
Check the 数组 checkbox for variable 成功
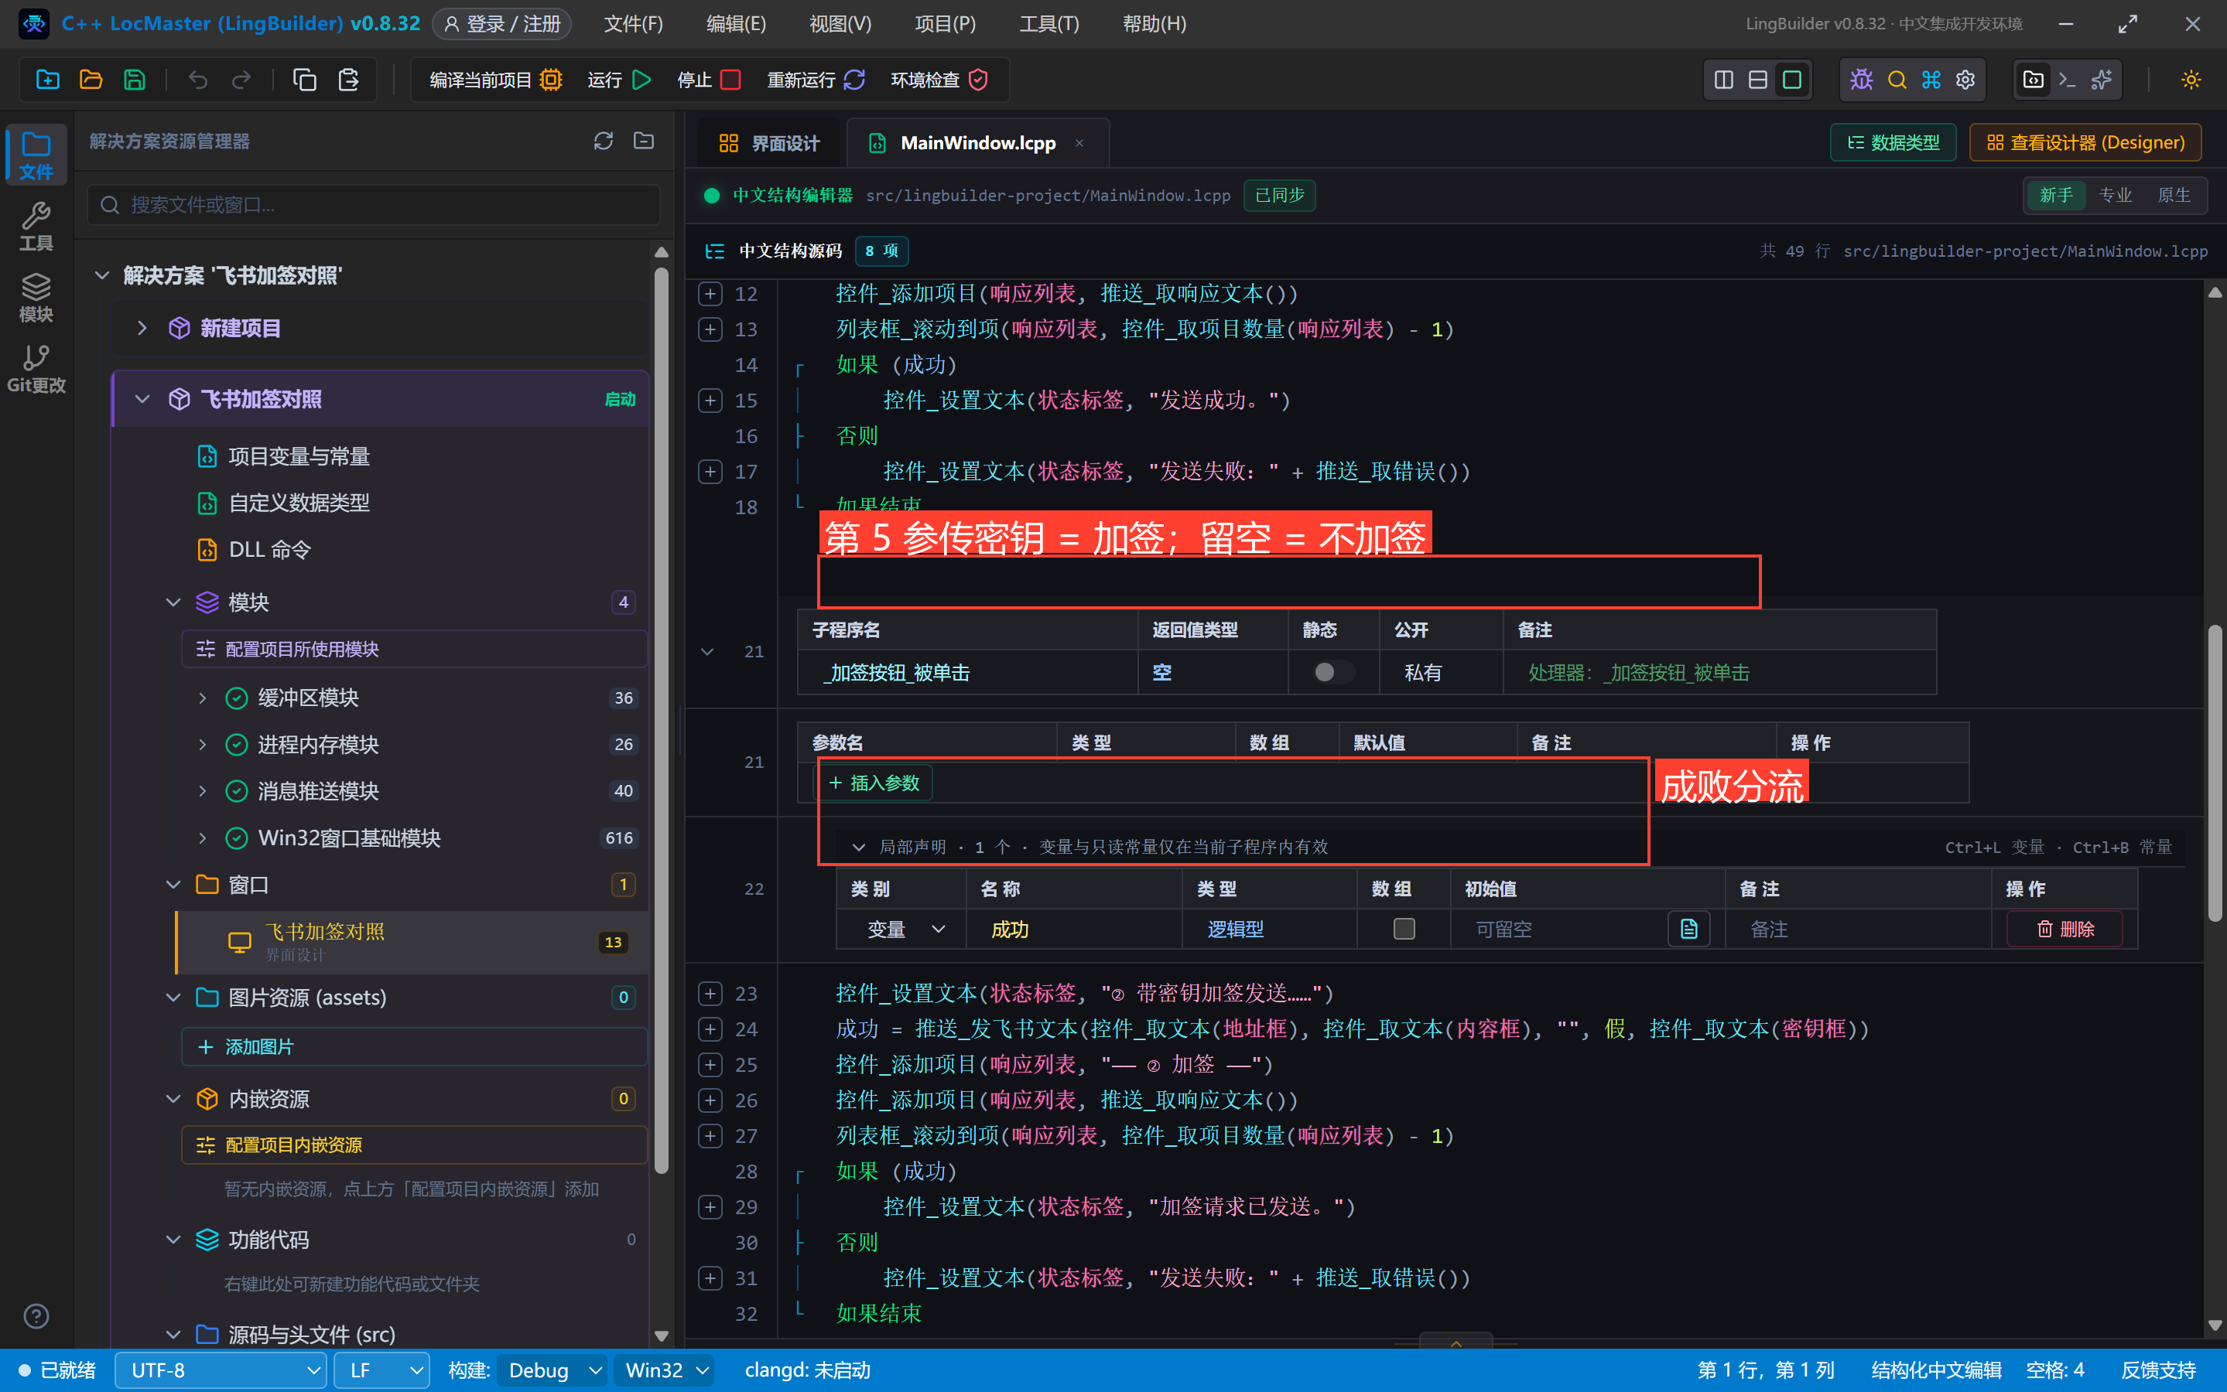pyautogui.click(x=1404, y=929)
